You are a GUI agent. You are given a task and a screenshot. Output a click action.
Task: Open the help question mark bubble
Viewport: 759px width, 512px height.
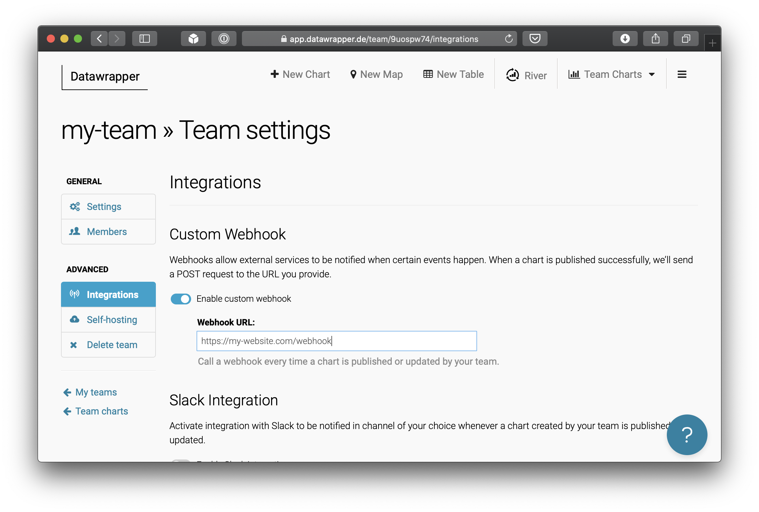click(x=686, y=434)
